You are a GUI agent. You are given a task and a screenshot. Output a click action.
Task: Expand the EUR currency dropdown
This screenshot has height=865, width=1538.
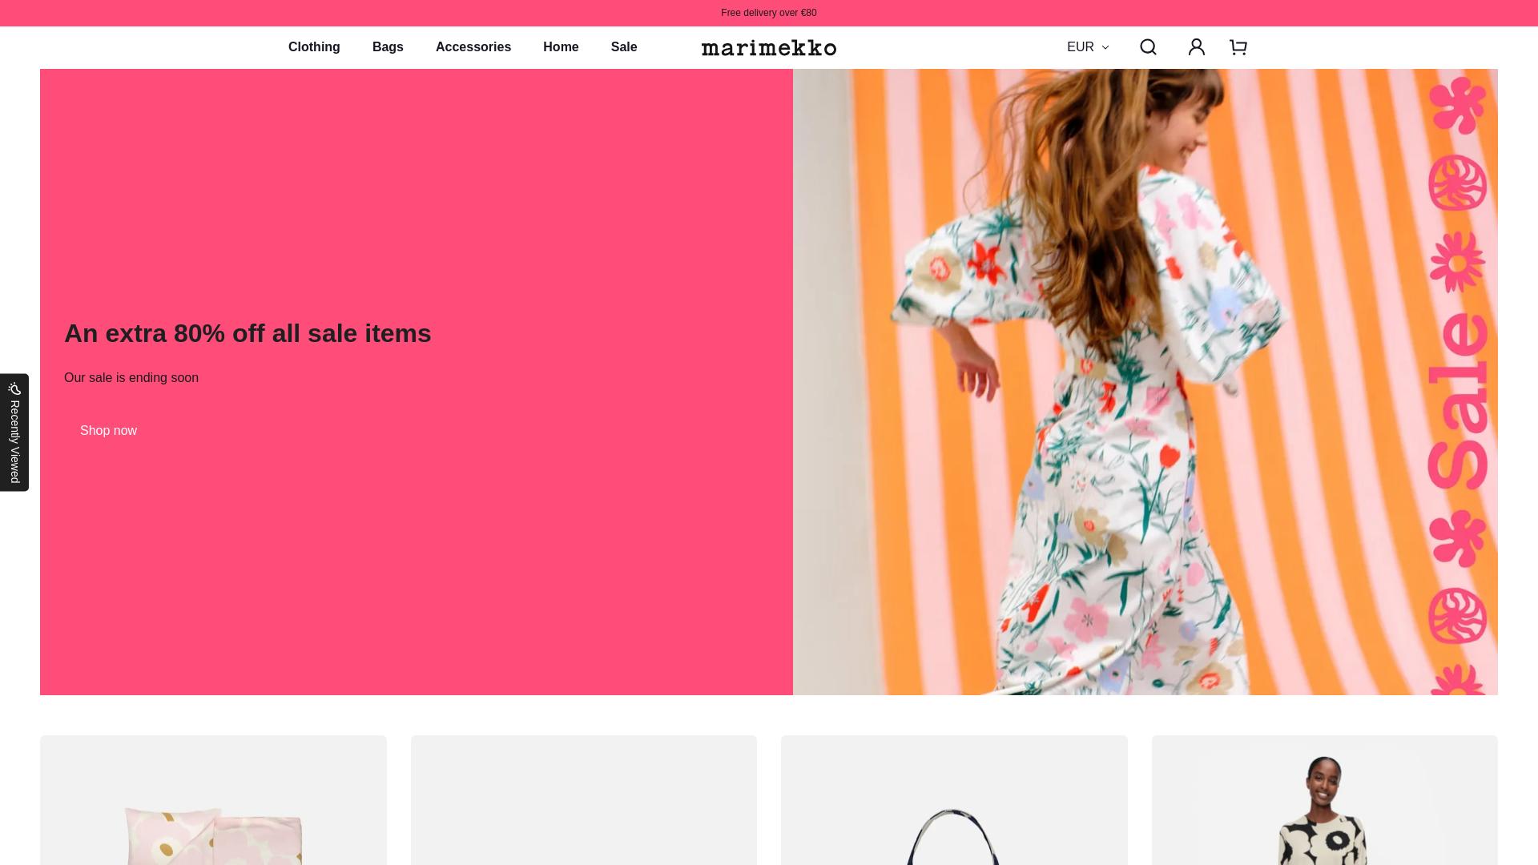pos(1081,47)
